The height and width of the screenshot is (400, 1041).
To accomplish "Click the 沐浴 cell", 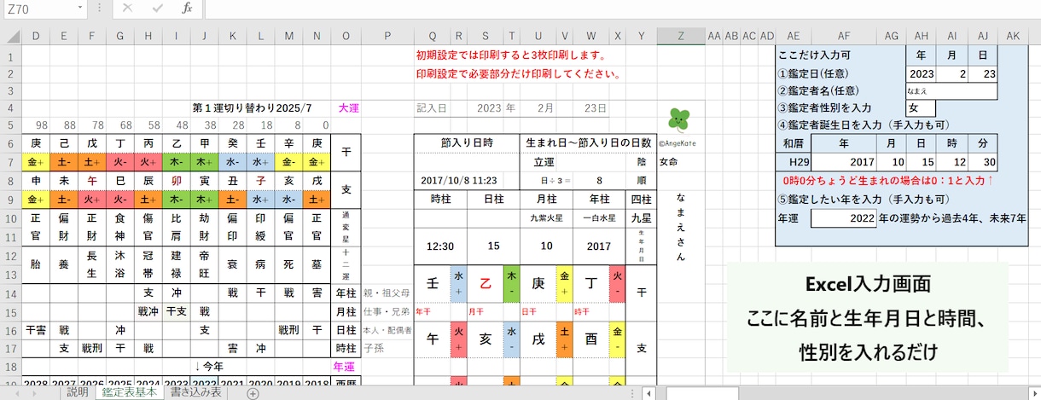I will pyautogui.click(x=120, y=264).
